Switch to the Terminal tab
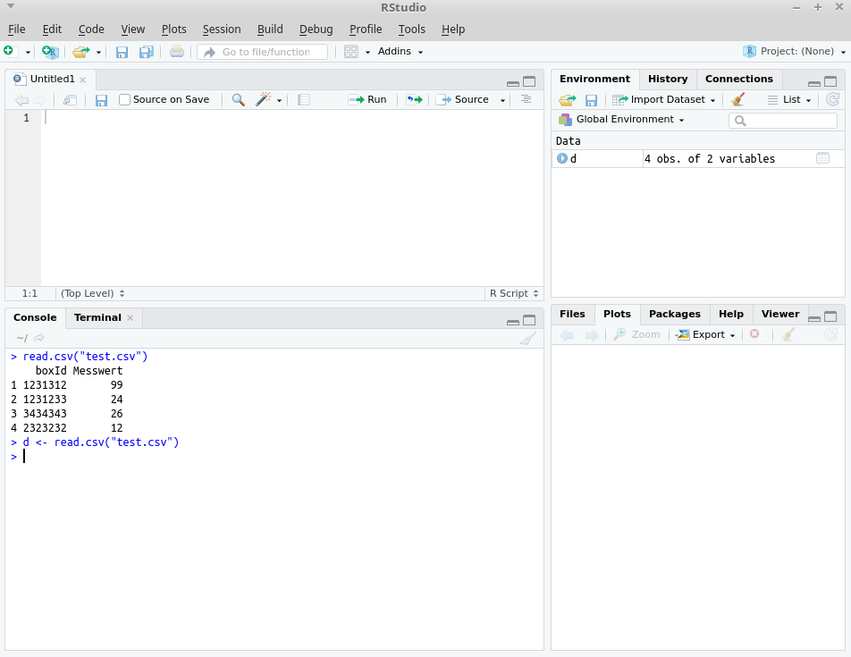The width and height of the screenshot is (851, 657). [x=97, y=318]
